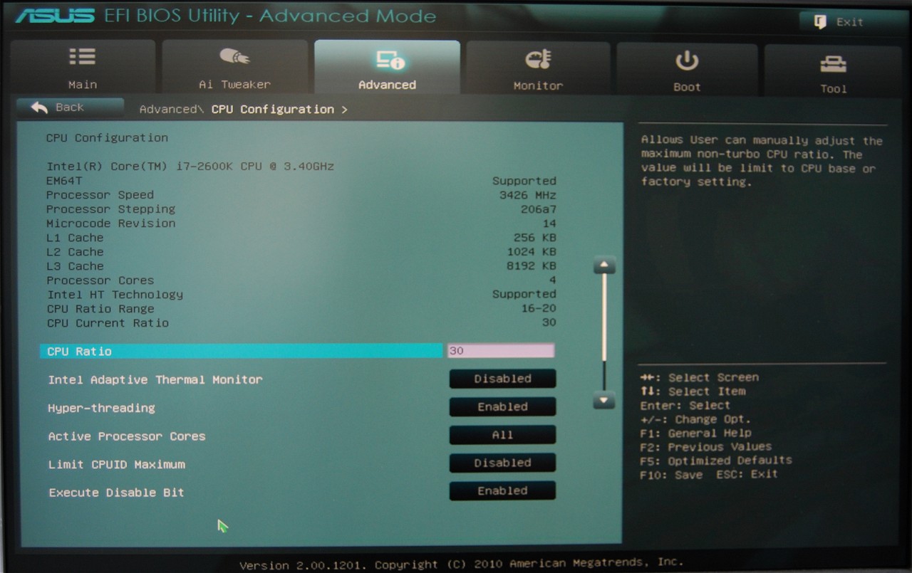Click the Back arrow icon
The width and height of the screenshot is (912, 573).
(x=40, y=107)
